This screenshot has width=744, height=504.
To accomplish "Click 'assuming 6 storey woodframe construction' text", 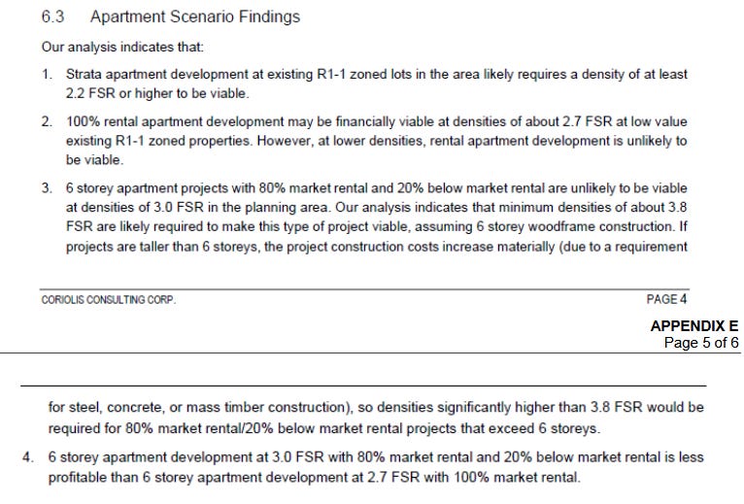I will coord(545,227).
